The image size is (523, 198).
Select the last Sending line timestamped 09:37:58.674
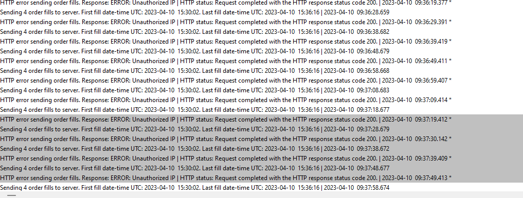pos(261,187)
